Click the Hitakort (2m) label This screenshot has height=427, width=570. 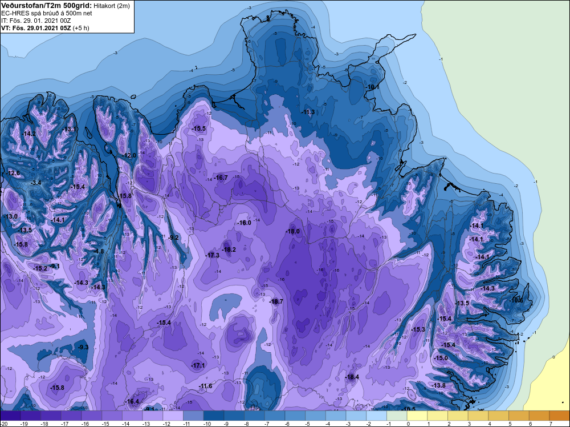coord(111,6)
